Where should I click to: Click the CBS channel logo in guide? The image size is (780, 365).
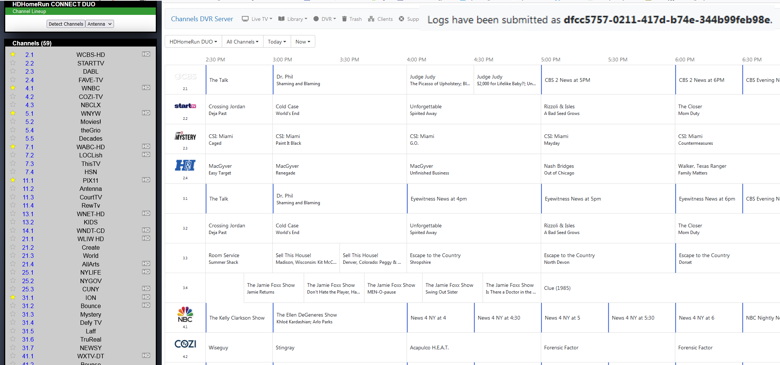(185, 77)
